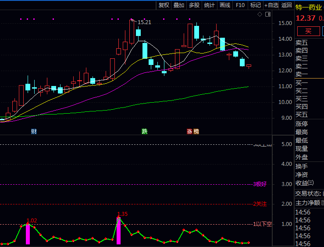This screenshot has width=324, height=247.
Task: Open the F10 company info page
Action: 240,5
